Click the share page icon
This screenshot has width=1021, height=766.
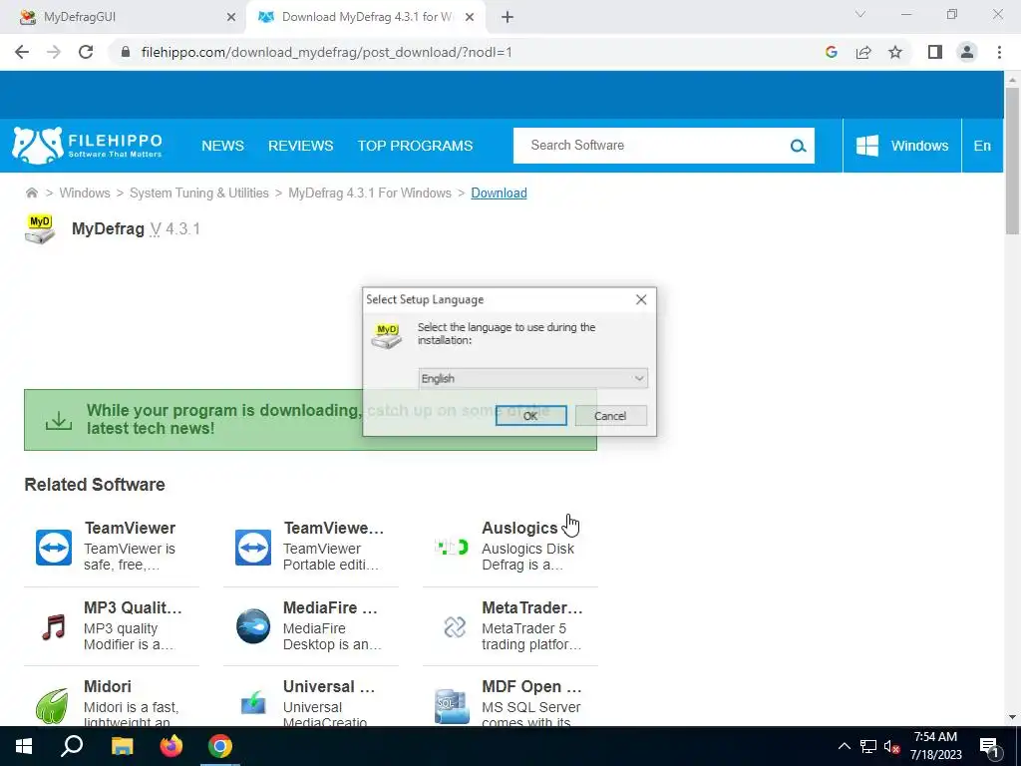[x=863, y=52]
